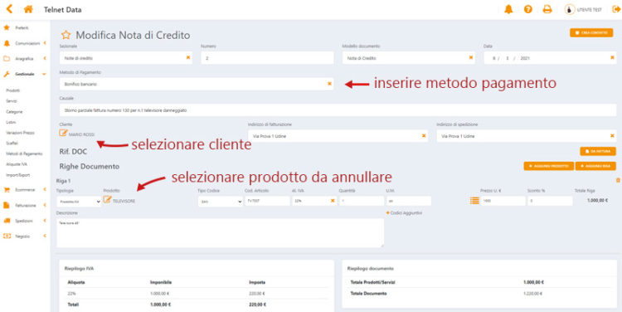Clear the Modello documento field X
Screen dimensions: 622x312
pos(471,57)
